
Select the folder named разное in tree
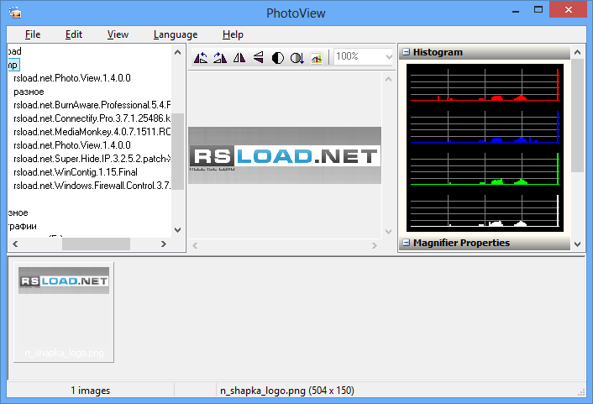coord(29,92)
